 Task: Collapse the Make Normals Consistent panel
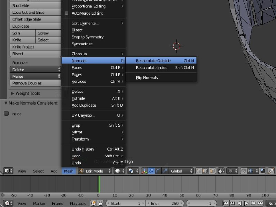pyautogui.click(x=6, y=103)
